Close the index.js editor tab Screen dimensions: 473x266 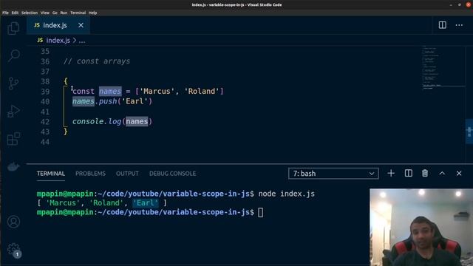pos(81,25)
